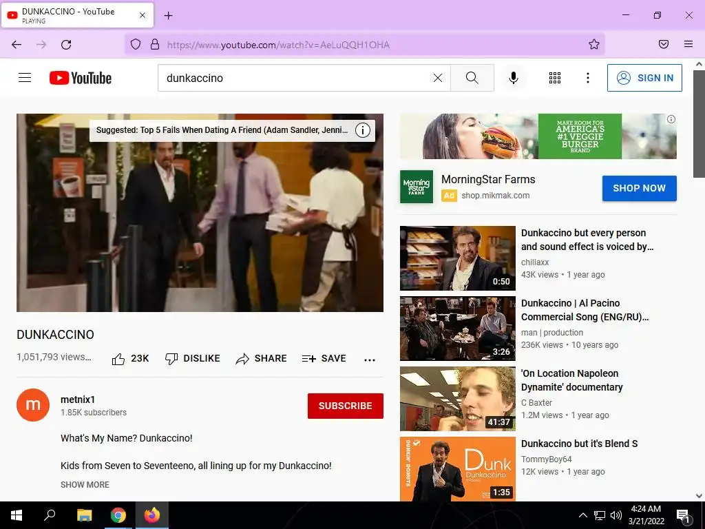Open YouTube settings three-dot menu
The height and width of the screenshot is (529, 705).
588,78
